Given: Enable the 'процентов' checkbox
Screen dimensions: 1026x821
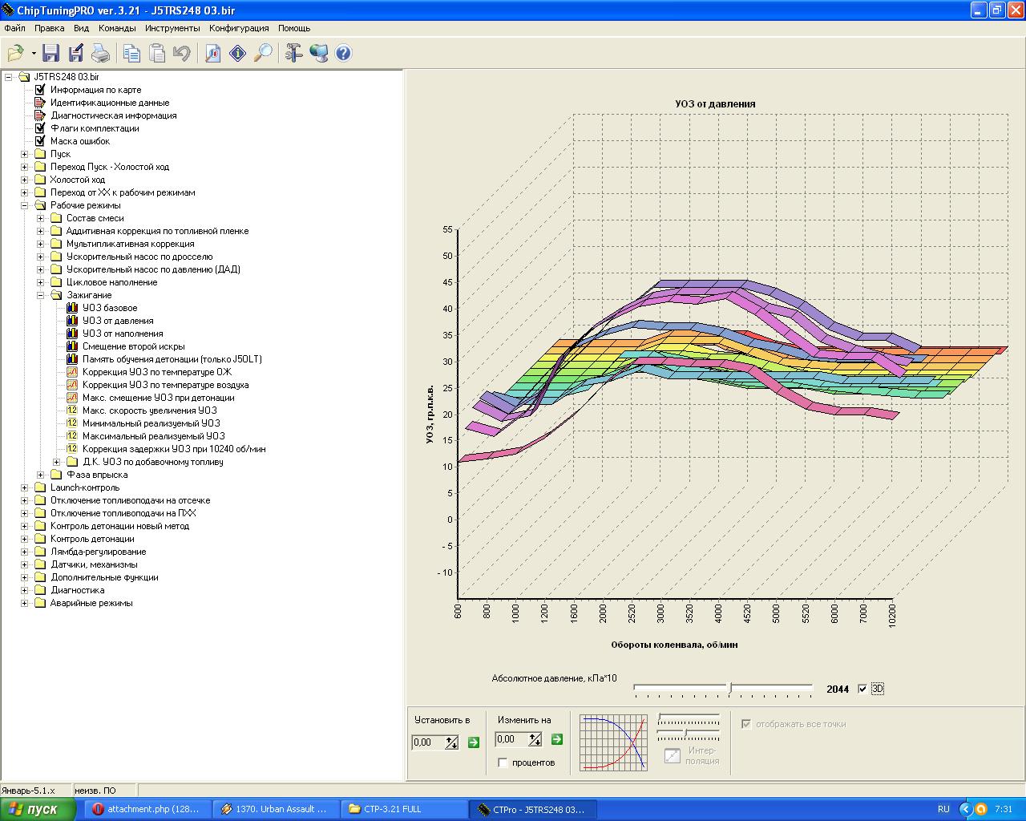Looking at the screenshot, I should click(503, 762).
